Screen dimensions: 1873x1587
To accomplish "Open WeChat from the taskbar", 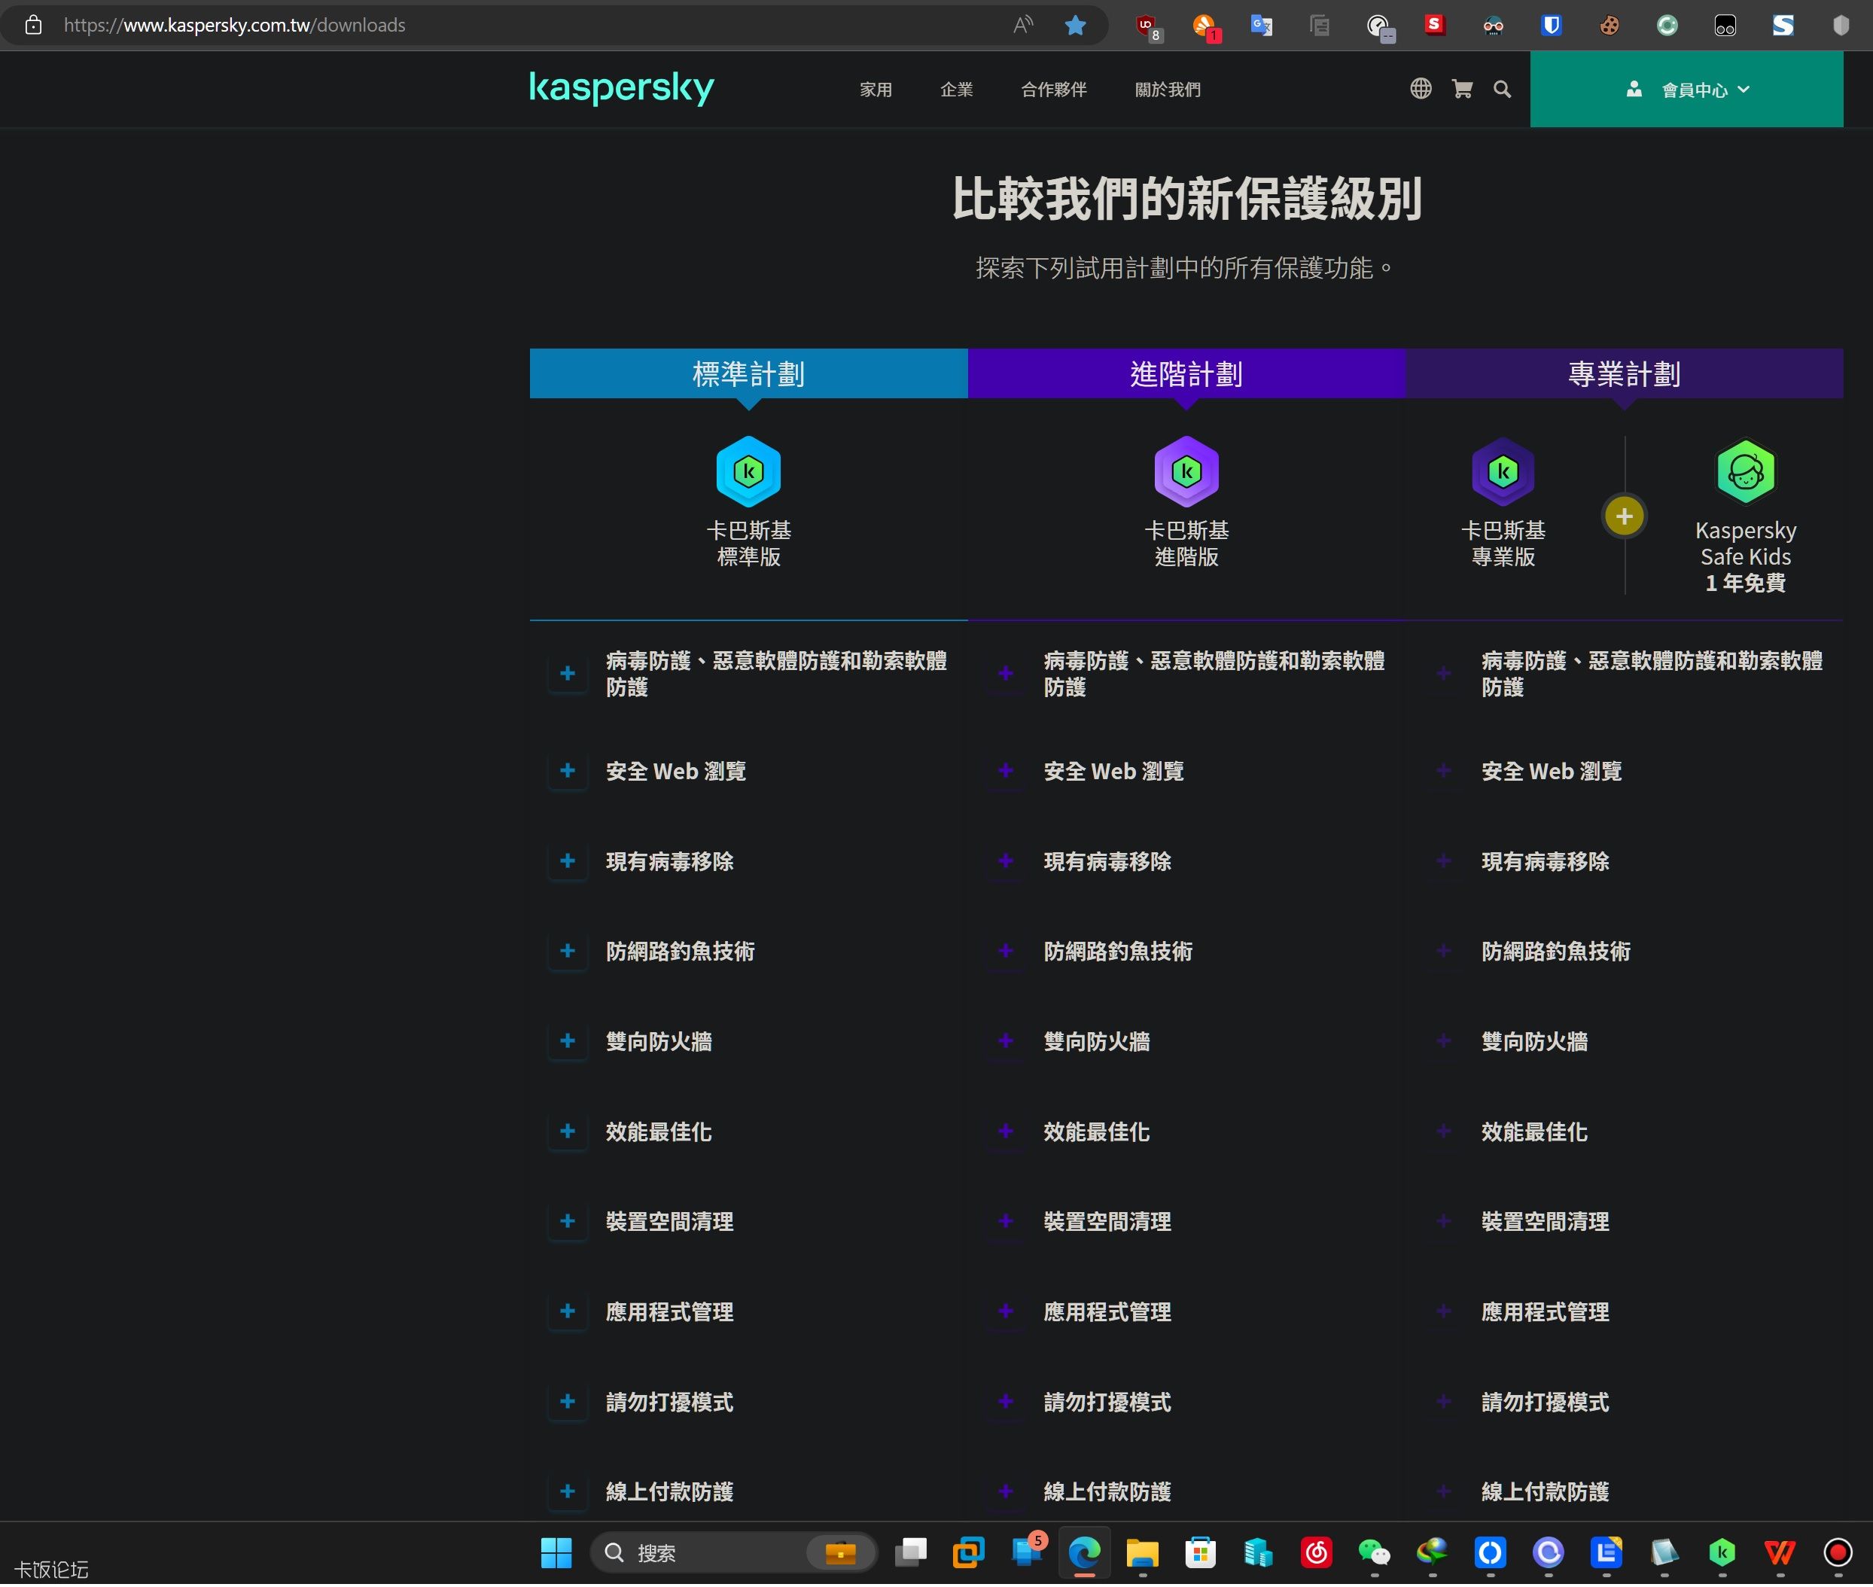I will 1374,1553.
